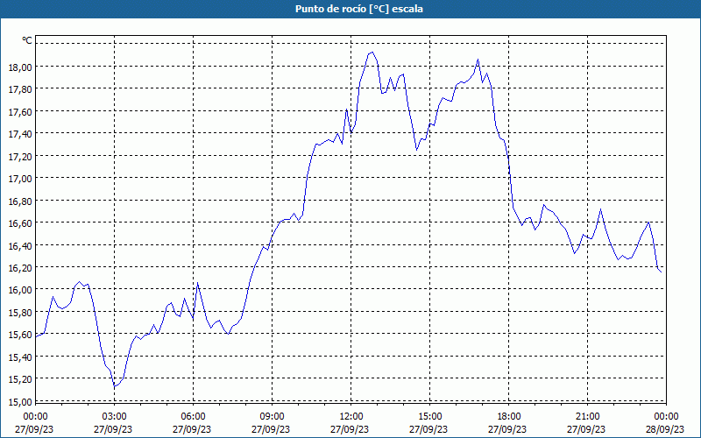Click the 15,60 y-axis label
Screen dimensions: 701x438
20,335
